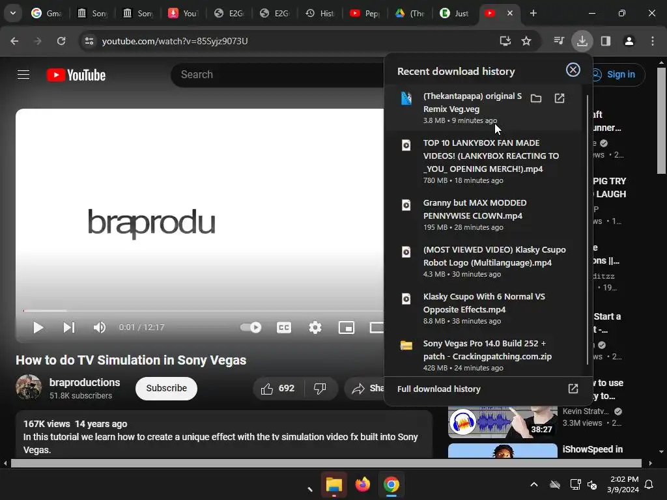Close the Recent download history popup

pyautogui.click(x=573, y=70)
